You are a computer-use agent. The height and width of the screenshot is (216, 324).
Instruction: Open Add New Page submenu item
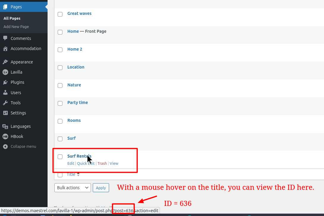[16, 27]
